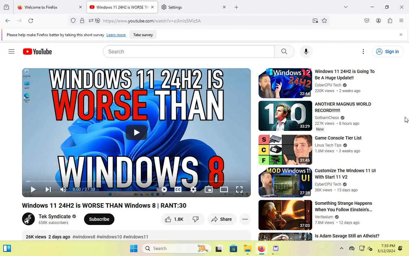
Task: Open tracking protection shield icon
Action: pos(73,21)
